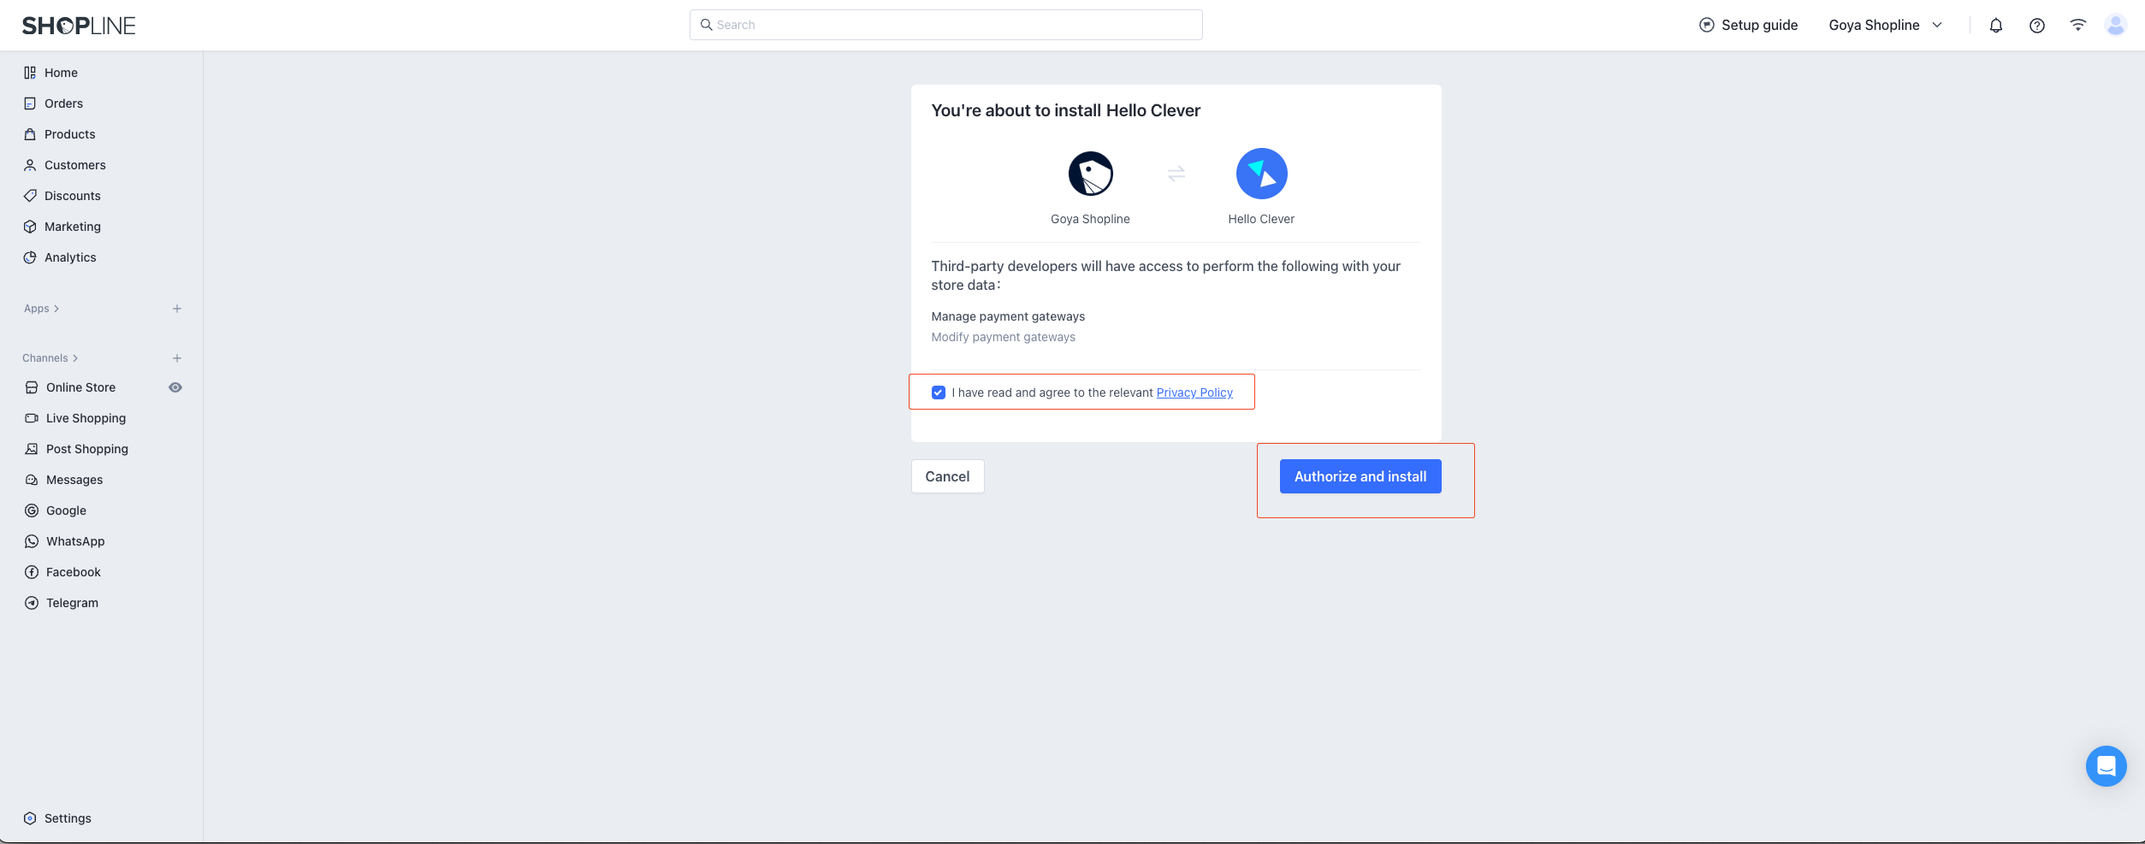Click the notifications bell icon
This screenshot has height=844, width=2145.
(x=1995, y=26)
